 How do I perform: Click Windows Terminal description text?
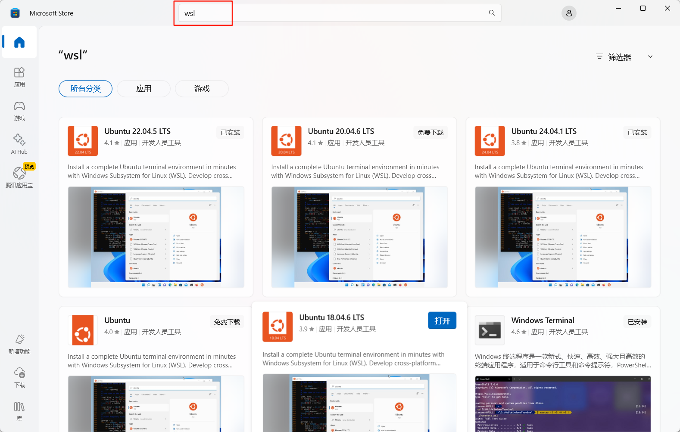pos(563,361)
